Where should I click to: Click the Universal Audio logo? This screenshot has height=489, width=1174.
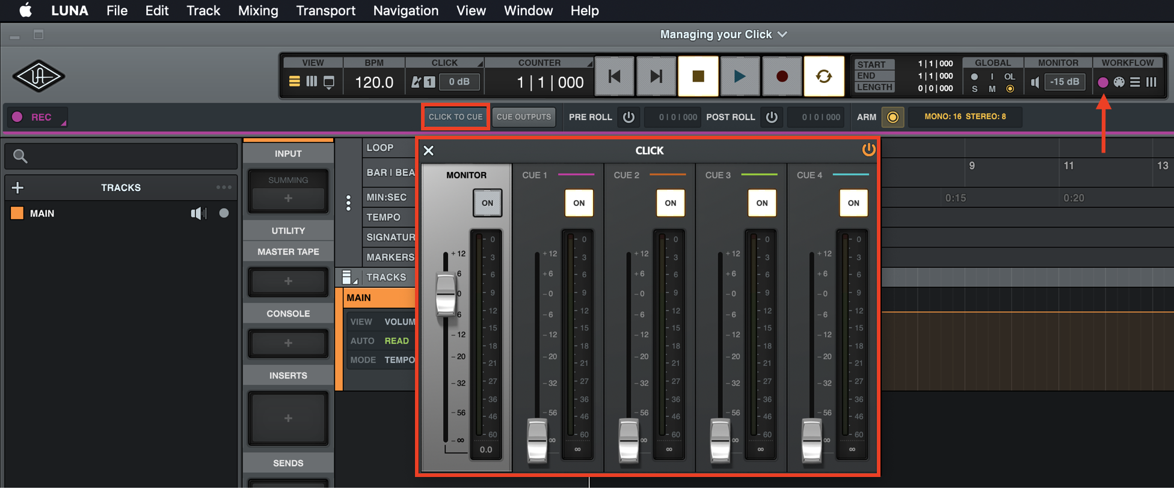point(39,76)
